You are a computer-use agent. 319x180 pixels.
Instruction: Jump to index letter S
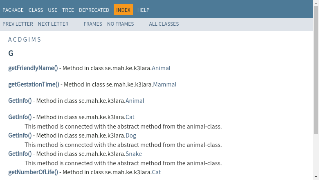(x=39, y=40)
